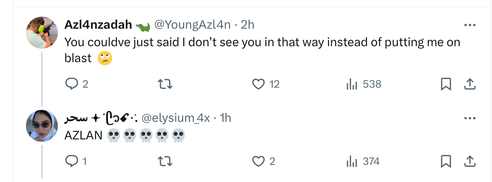Open the 2h timestamp permalink
Viewport: 492px width, 182px height.
pos(247,25)
